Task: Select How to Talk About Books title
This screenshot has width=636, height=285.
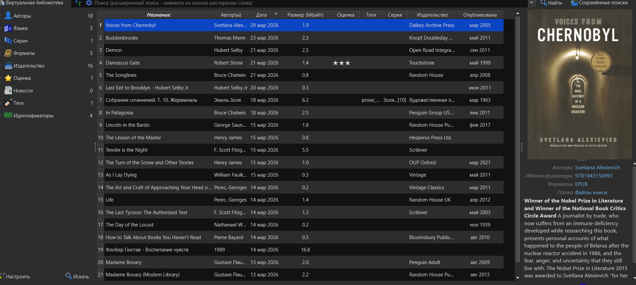Action: (x=153, y=237)
